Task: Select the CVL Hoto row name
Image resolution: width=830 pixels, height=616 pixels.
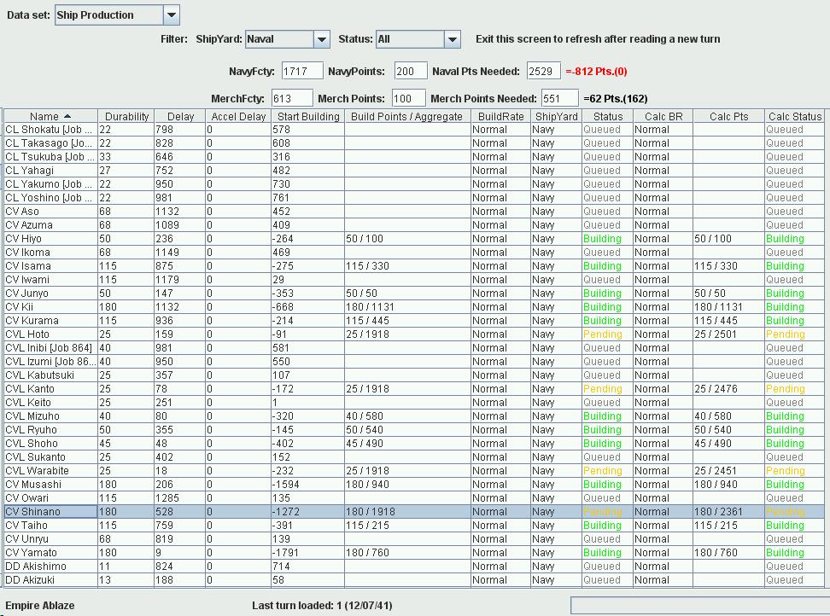Action: click(x=51, y=334)
